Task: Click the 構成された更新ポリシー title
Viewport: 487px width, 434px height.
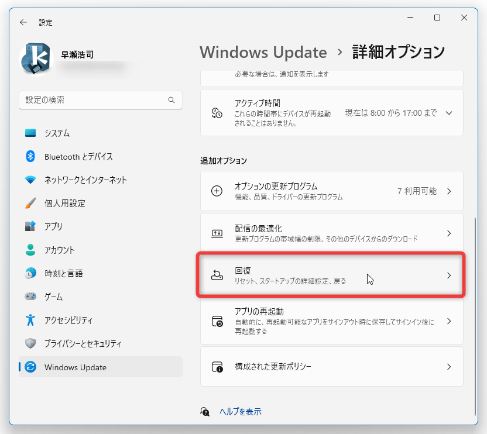Action: coord(273,367)
